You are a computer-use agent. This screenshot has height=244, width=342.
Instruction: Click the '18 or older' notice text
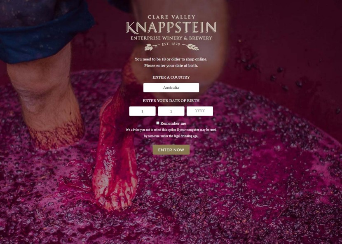coord(171,59)
